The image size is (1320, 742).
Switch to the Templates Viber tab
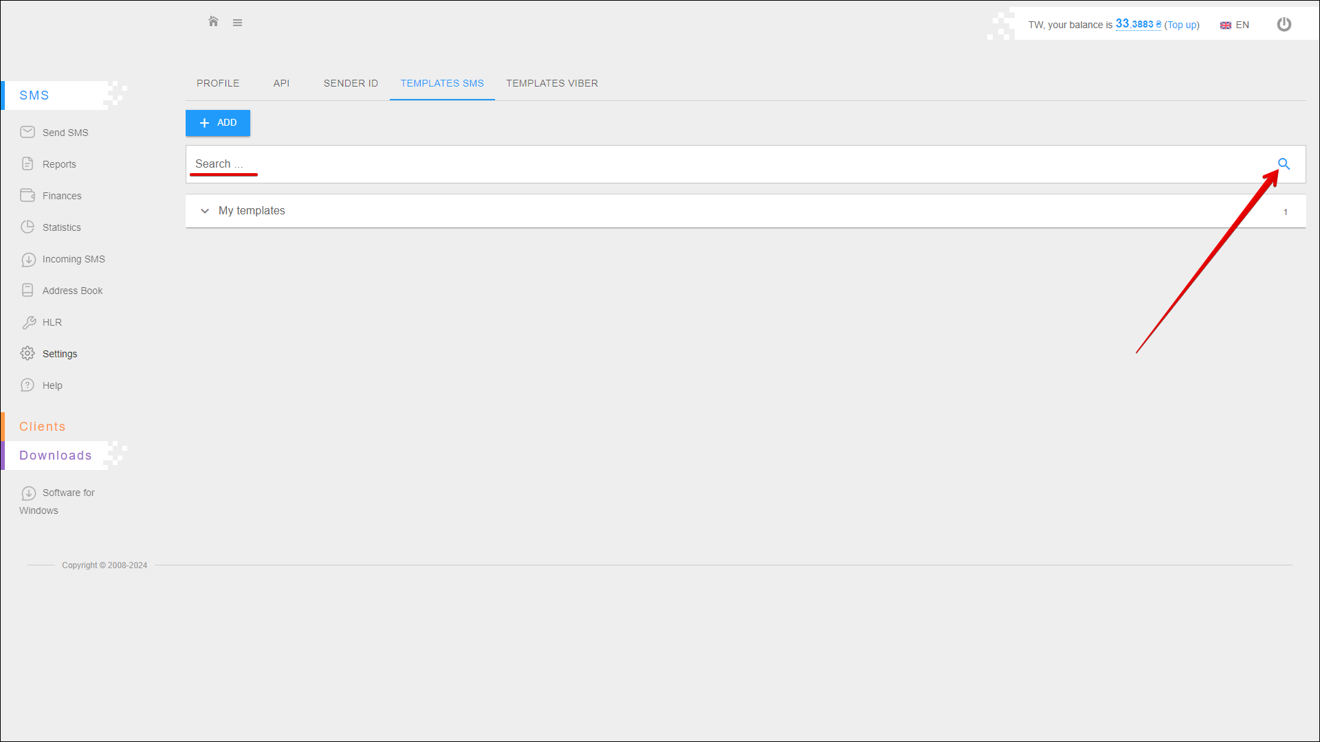pos(552,83)
